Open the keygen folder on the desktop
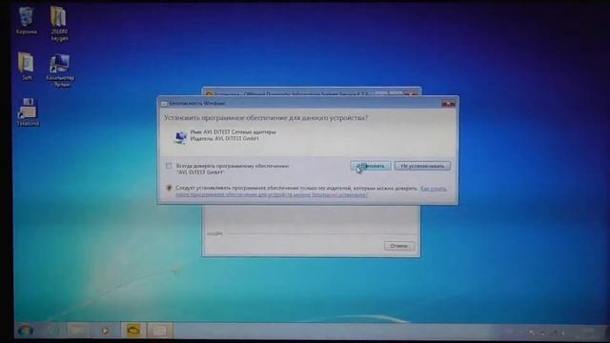Image resolution: width=610 pixels, height=343 pixels. click(59, 23)
